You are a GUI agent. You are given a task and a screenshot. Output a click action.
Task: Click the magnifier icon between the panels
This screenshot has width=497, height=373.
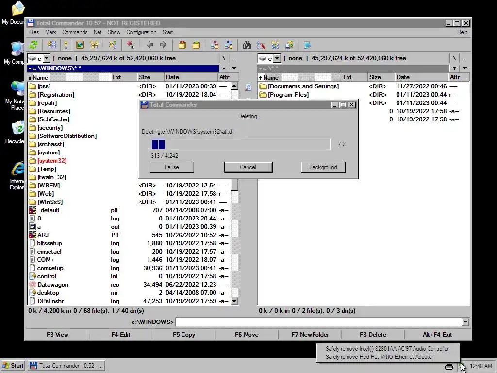(248, 87)
